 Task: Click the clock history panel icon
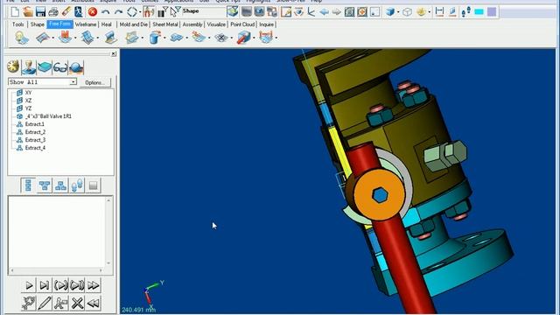pos(13,66)
